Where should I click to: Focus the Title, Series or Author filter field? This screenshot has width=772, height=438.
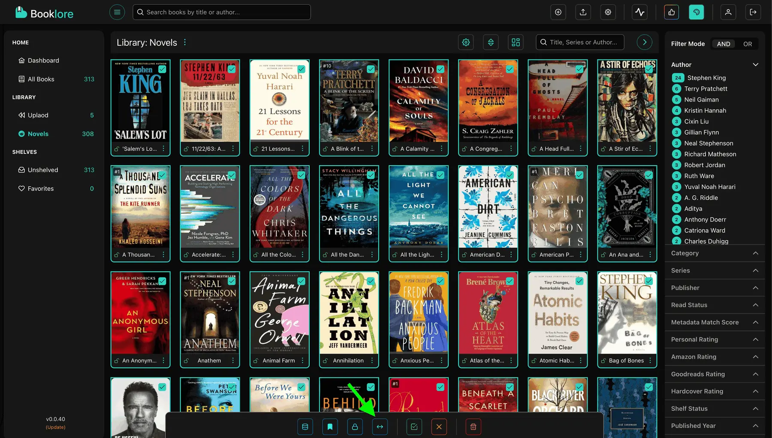[x=580, y=42]
